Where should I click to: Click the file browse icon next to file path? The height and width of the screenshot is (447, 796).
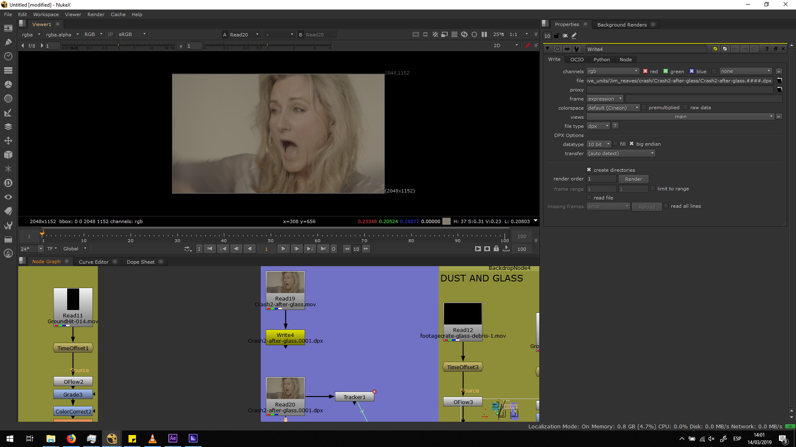[779, 80]
